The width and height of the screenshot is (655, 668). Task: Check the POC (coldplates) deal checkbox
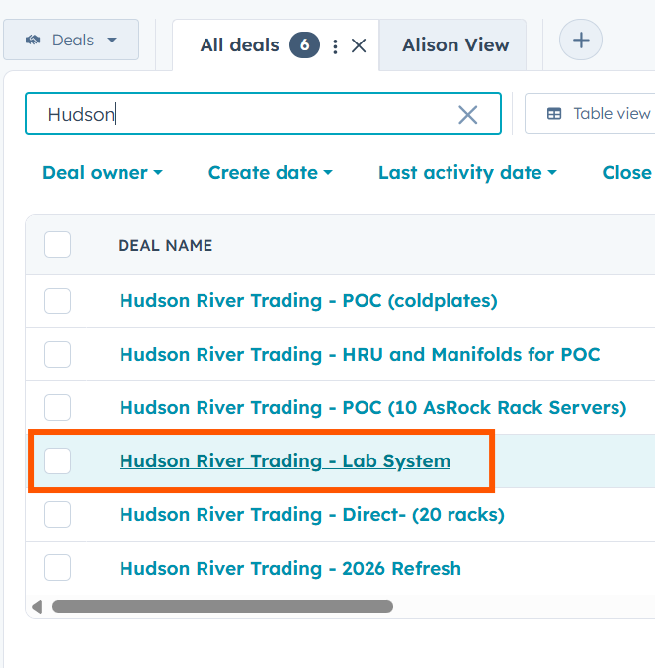pyautogui.click(x=57, y=300)
